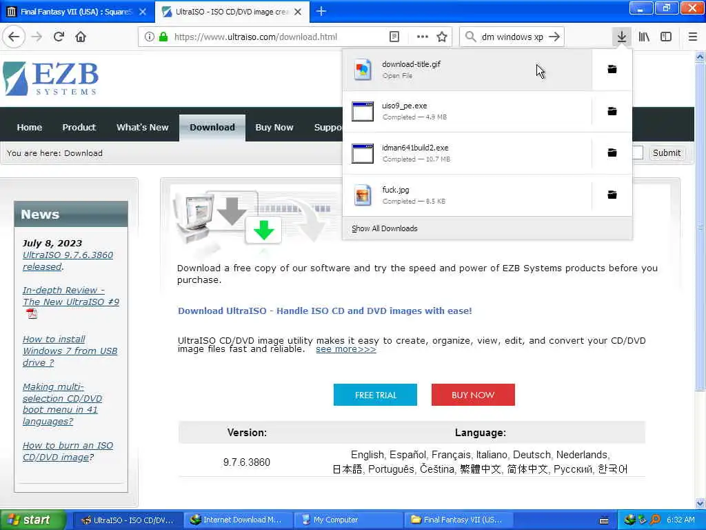Viewport: 706px width, 530px height.
Task: Click the green padlock connection icon
Action: pos(163,37)
